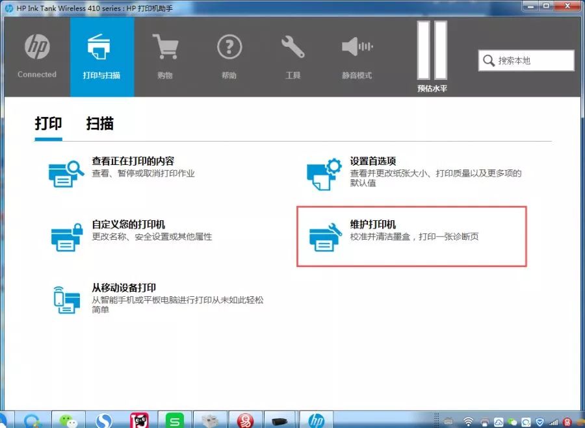Click the 预估水平 ink level bars
The width and height of the screenshot is (585, 428).
point(432,57)
